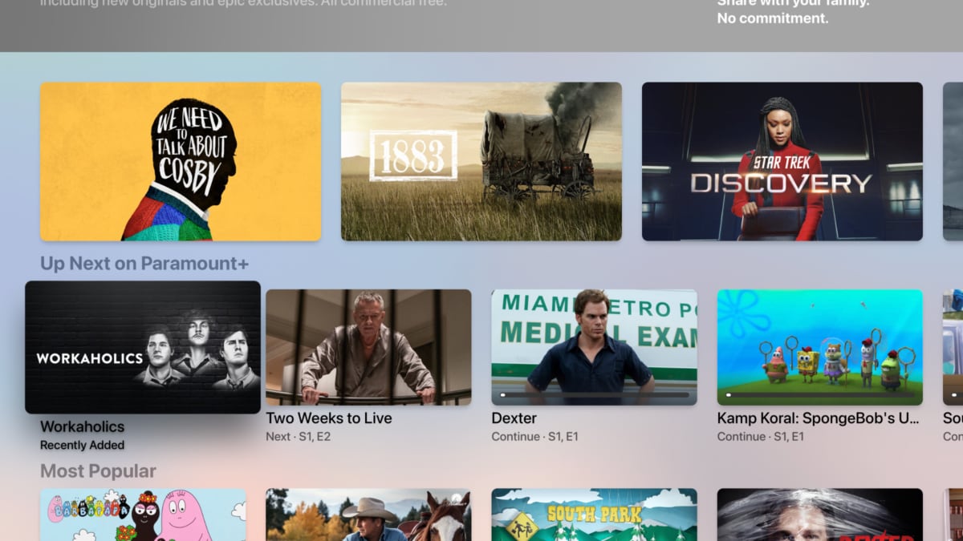Click the Kamp Koral playback progress bar
Viewport: 963px width, 541px height.
[x=820, y=395]
